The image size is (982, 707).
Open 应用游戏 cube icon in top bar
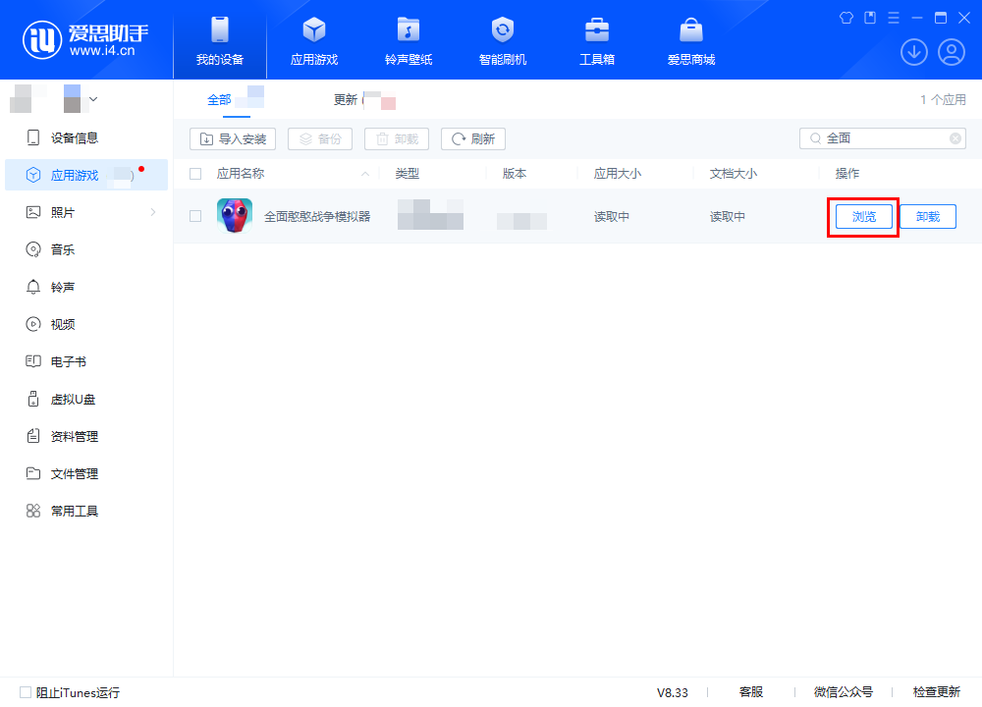tap(314, 29)
